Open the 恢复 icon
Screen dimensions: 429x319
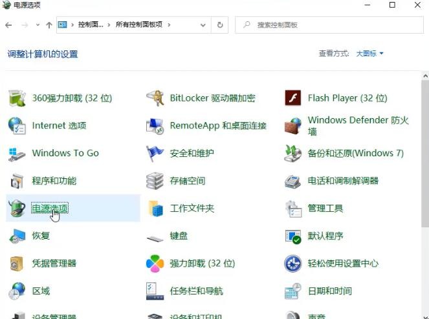[17, 236]
